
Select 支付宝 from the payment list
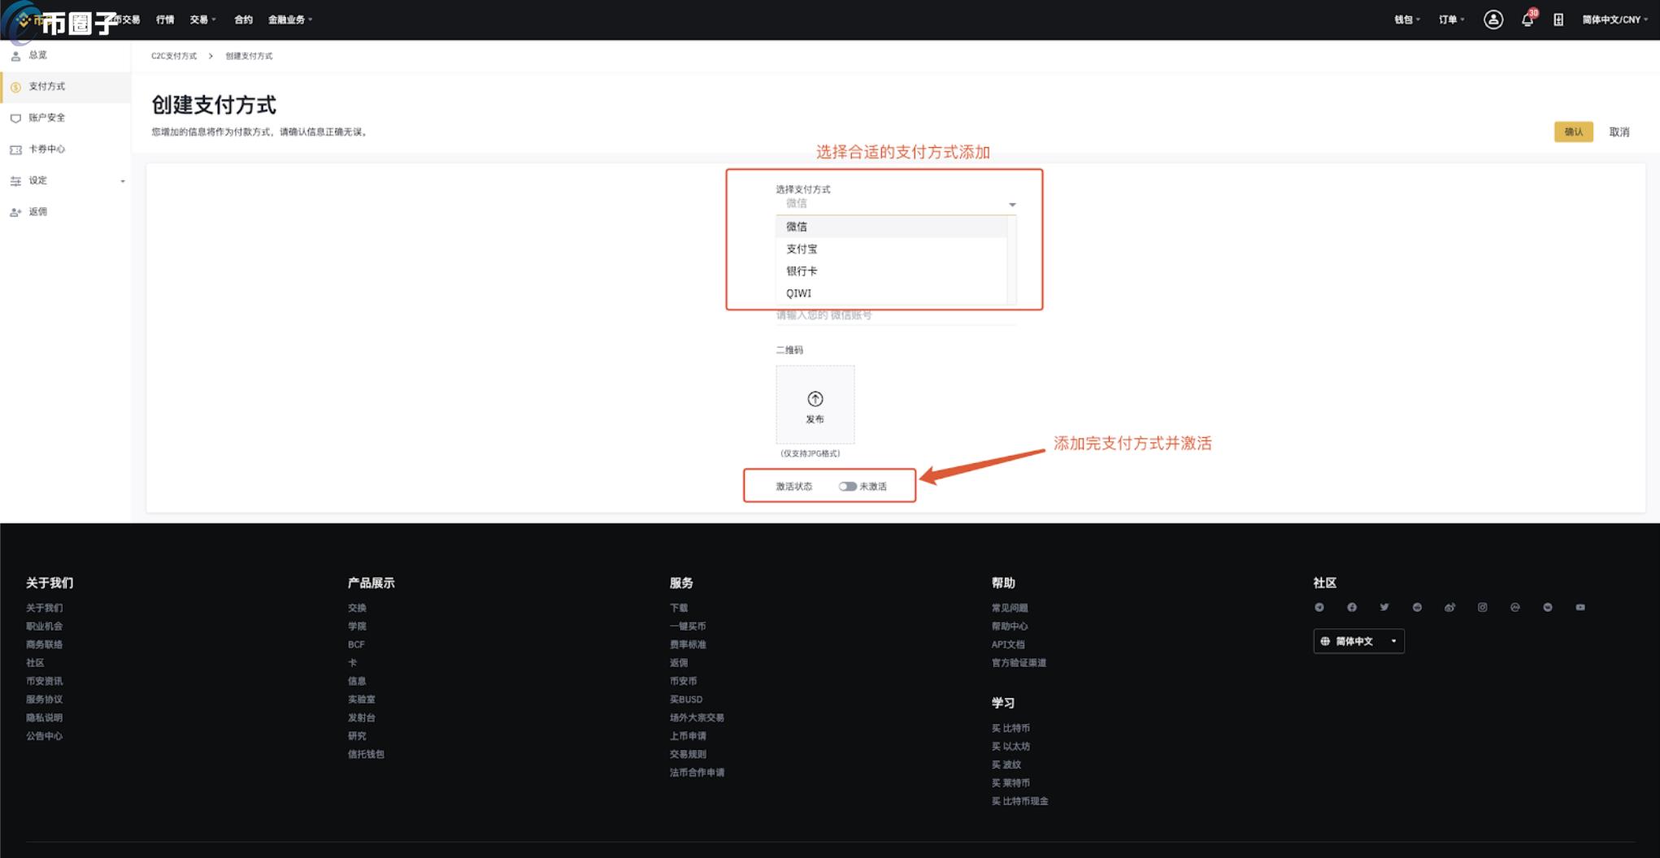click(x=891, y=249)
